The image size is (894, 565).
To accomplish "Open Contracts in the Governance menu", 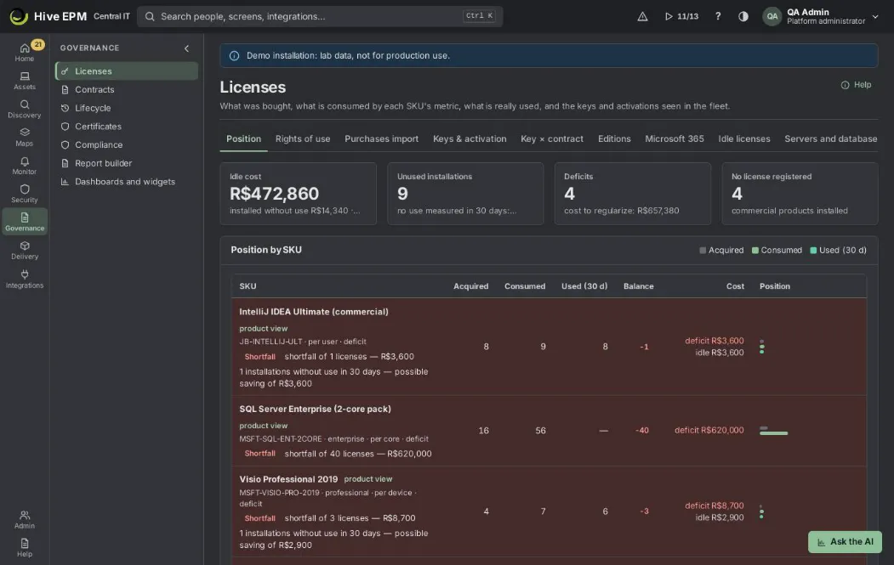I will [127, 89].
